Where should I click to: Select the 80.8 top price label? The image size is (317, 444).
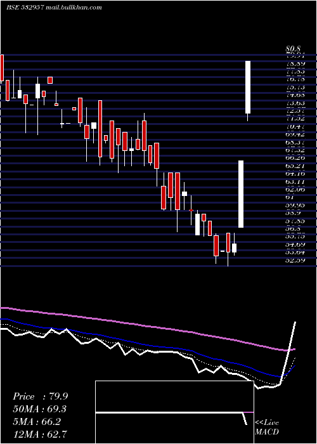293,50
